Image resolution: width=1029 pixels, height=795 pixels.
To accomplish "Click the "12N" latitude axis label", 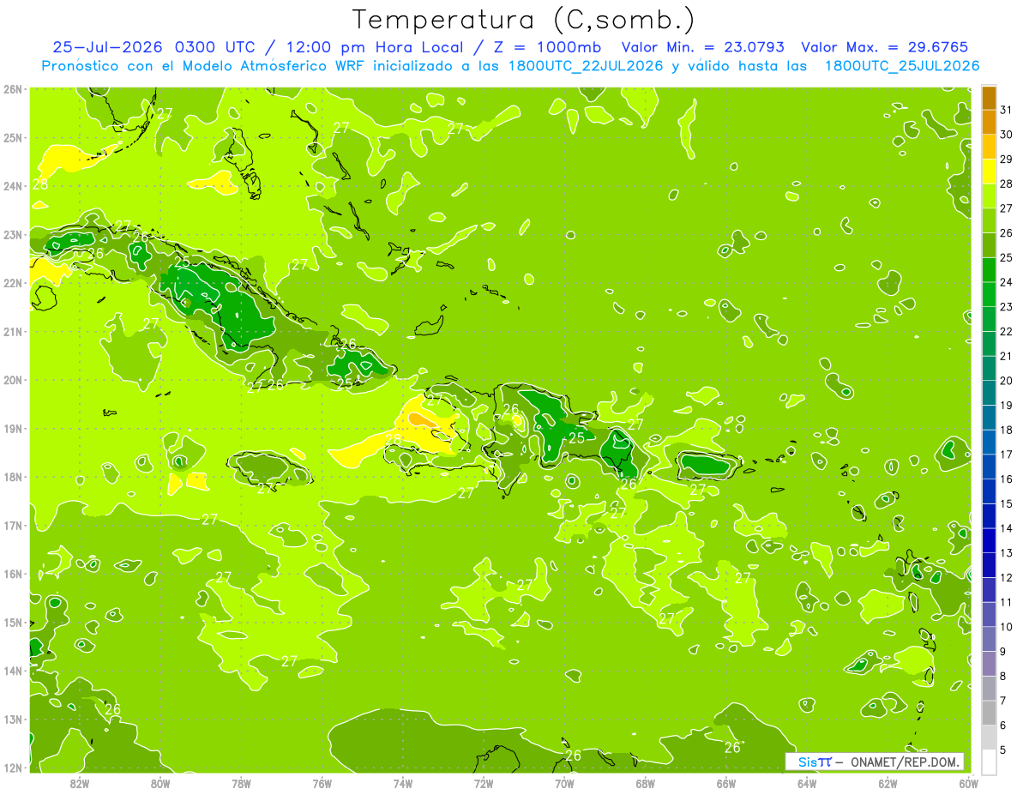I will 13,768.
